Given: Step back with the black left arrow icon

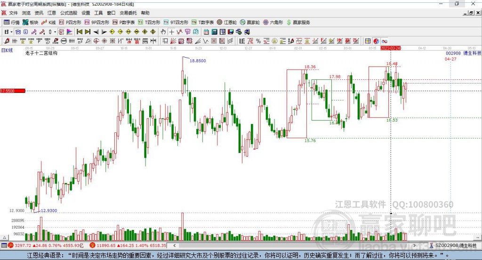Looking at the screenshot, I should pos(96,31).
